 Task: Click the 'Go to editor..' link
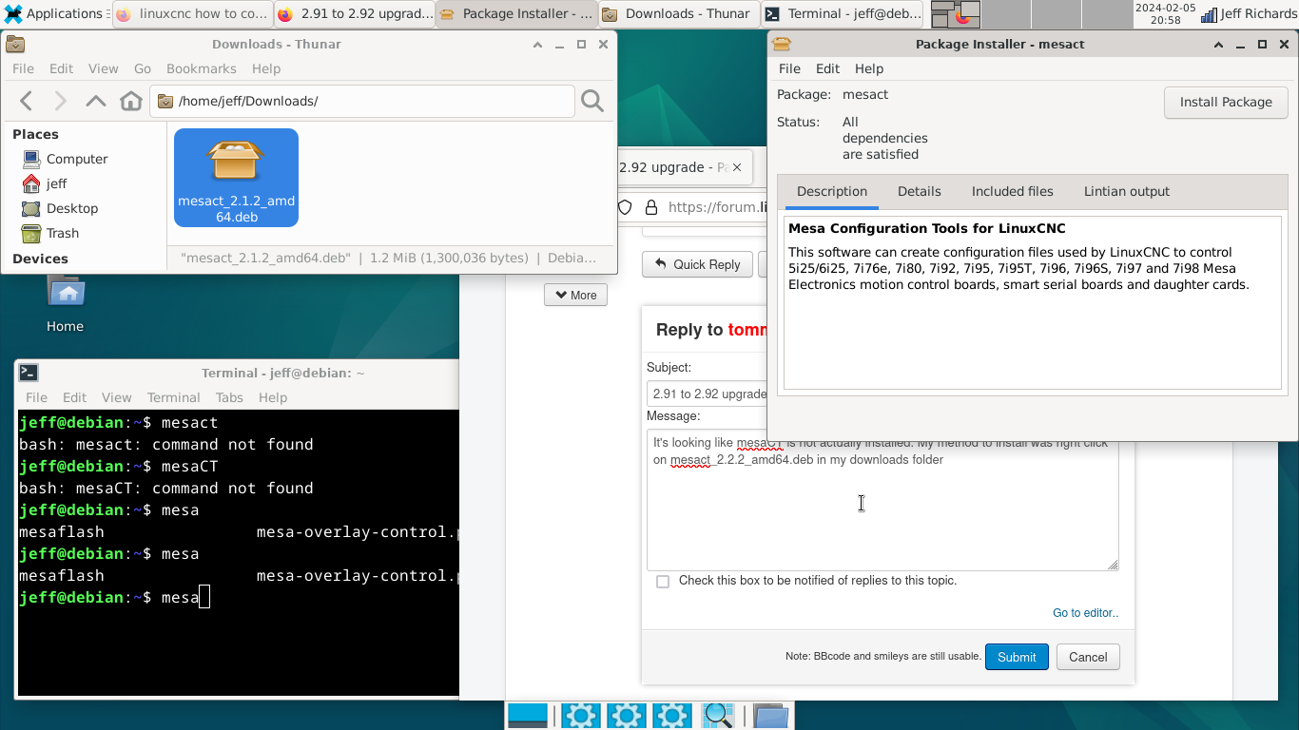pos(1086,613)
